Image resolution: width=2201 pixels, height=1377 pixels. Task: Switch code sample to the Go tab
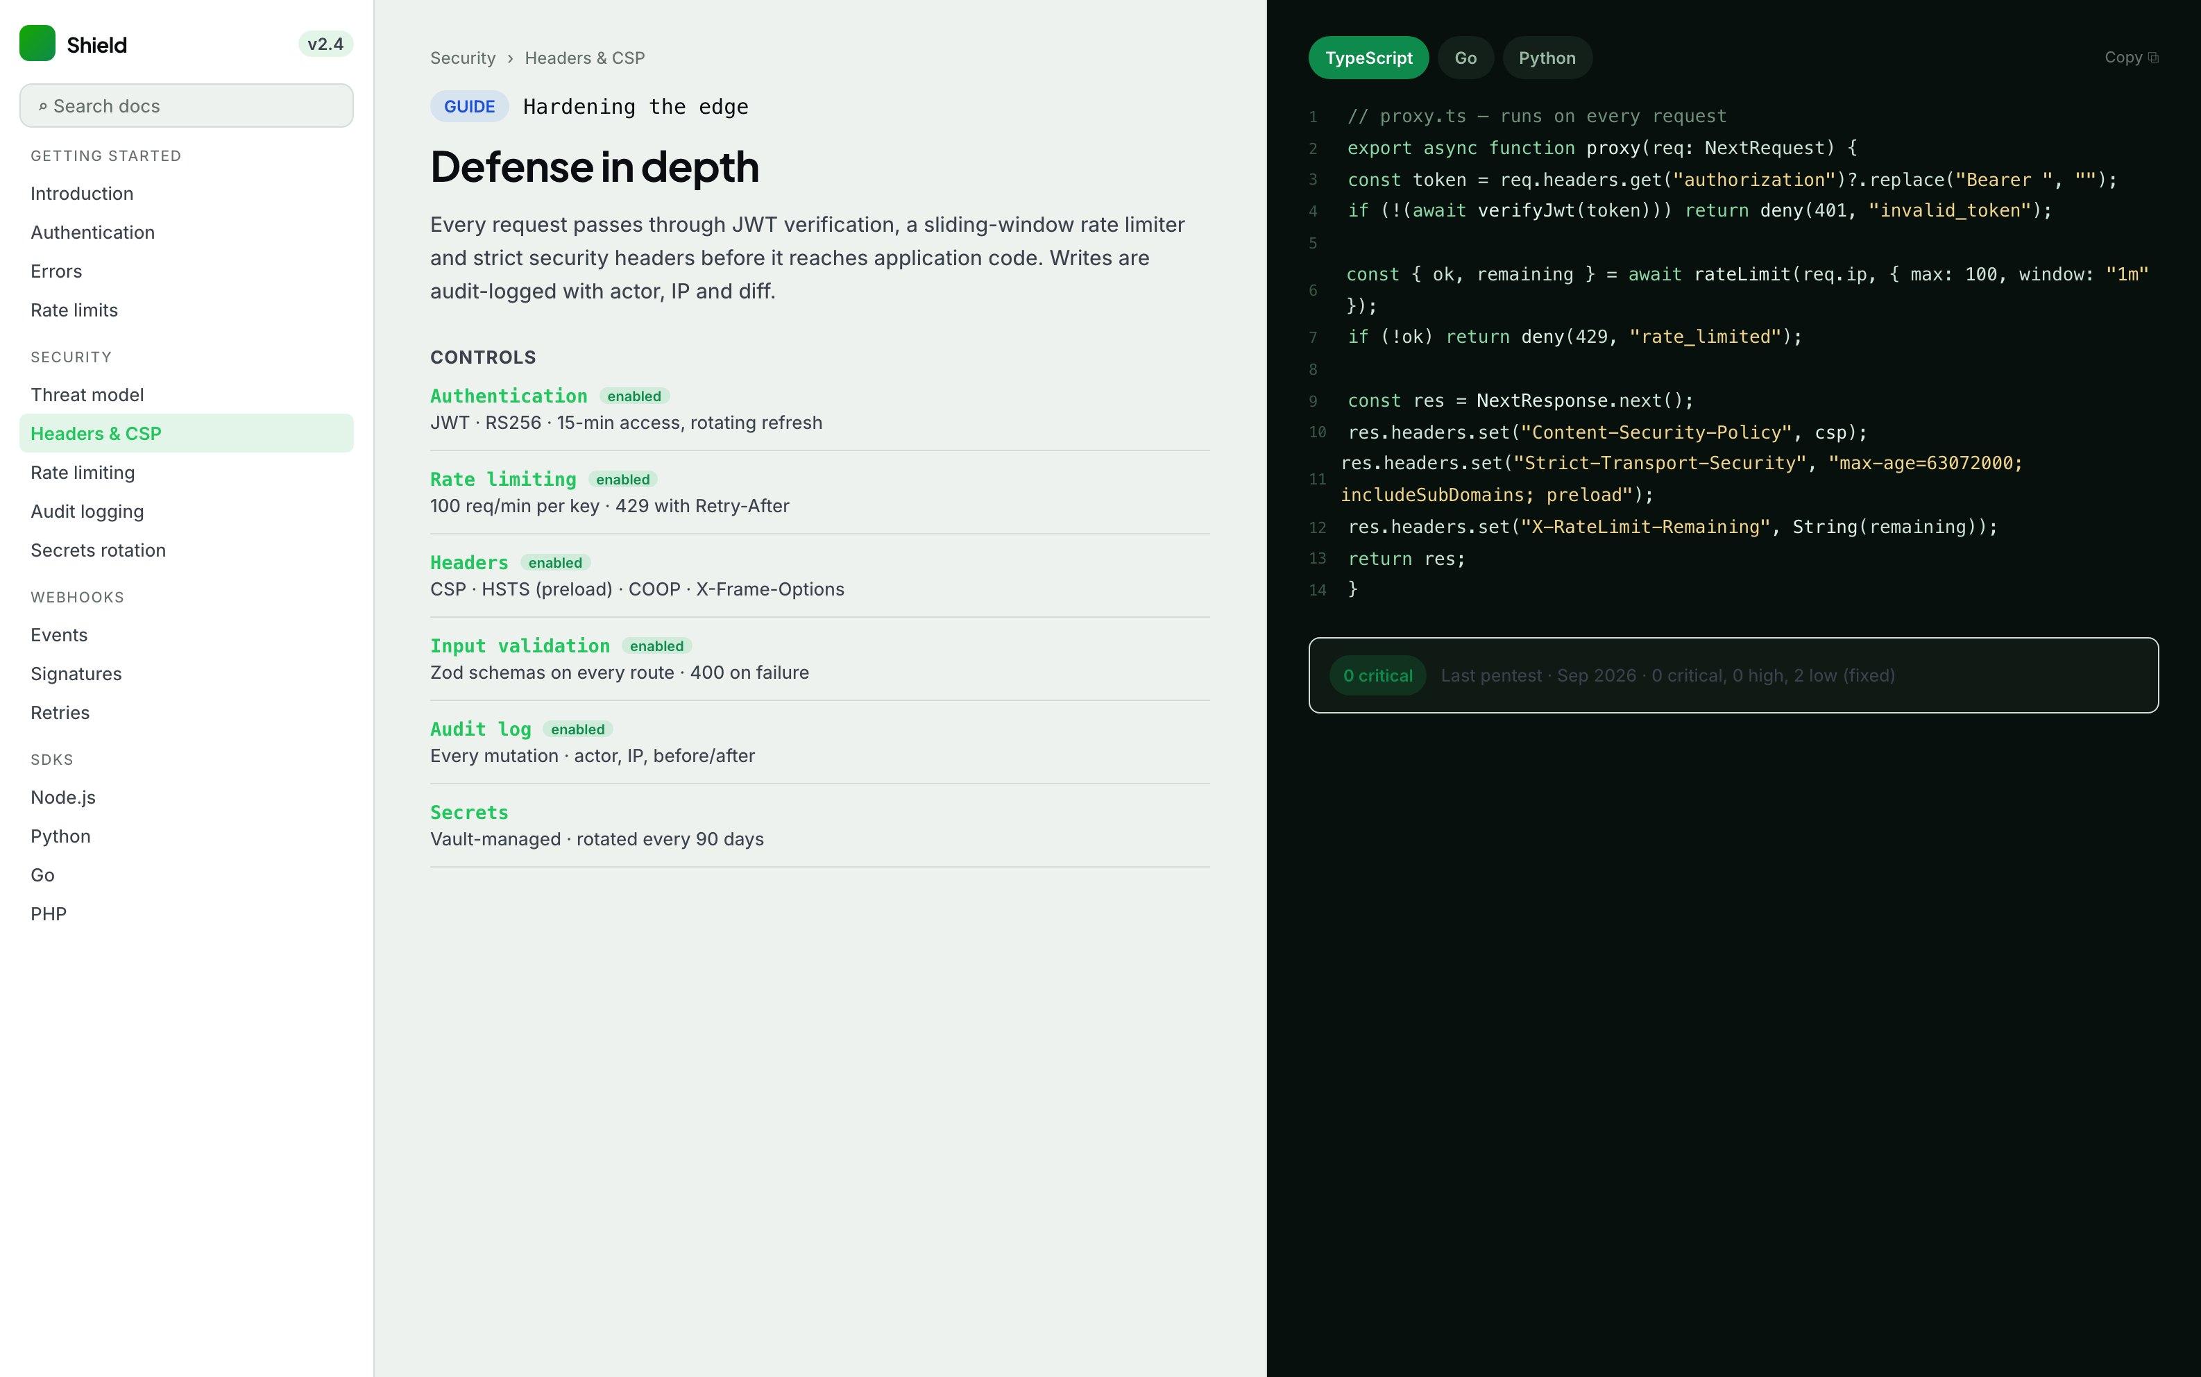1465,58
